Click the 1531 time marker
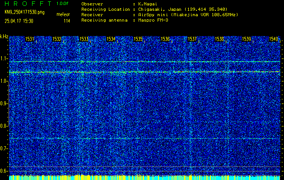 29,39
